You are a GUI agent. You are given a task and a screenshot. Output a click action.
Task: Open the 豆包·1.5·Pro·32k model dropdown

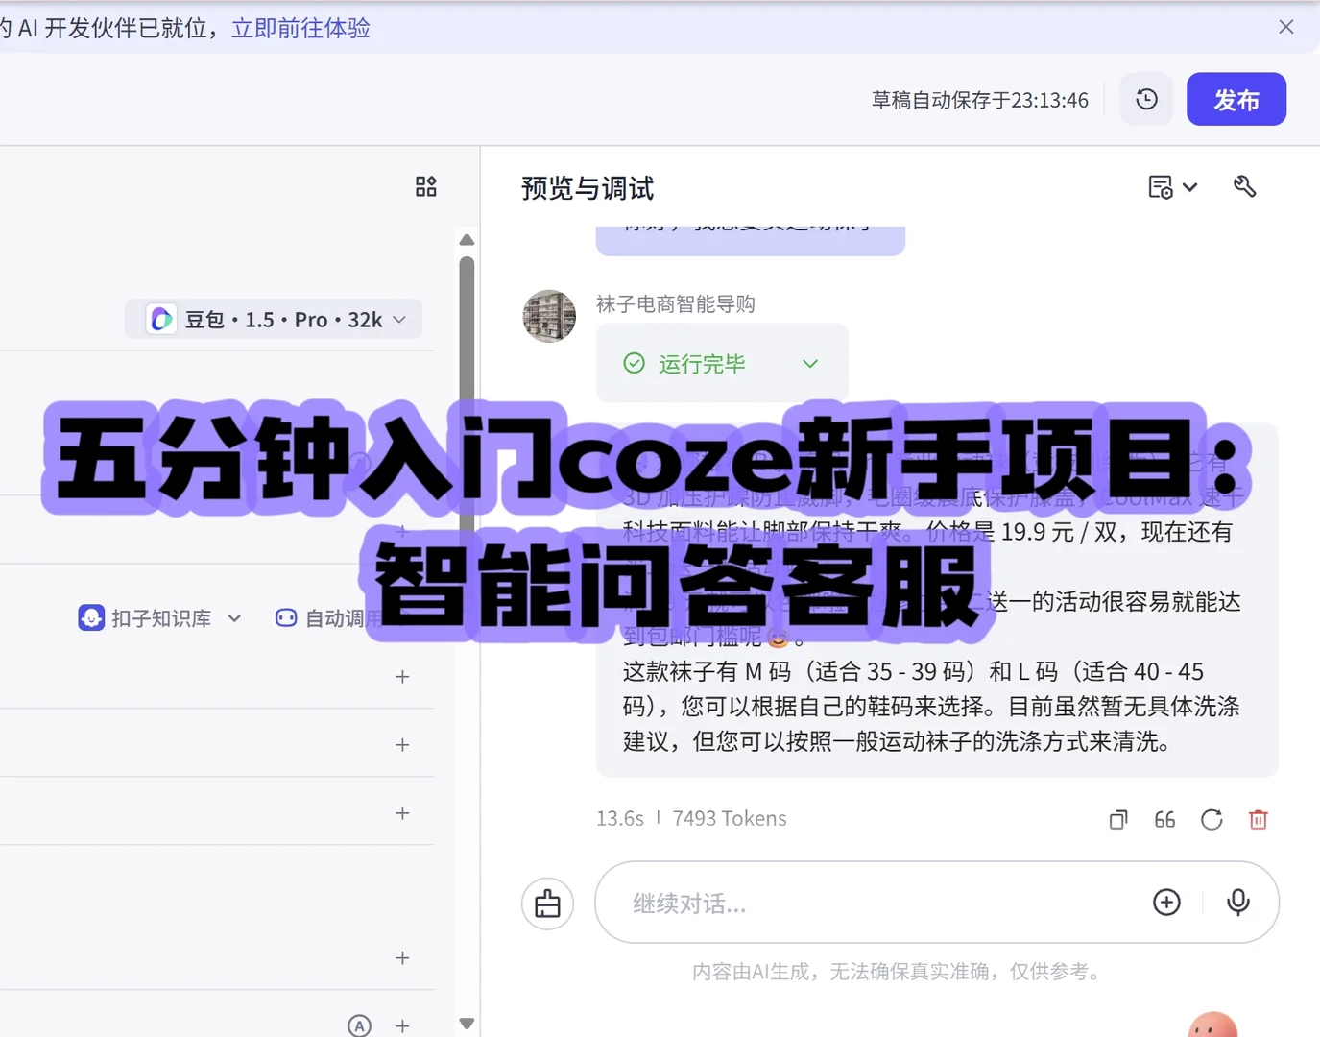[x=275, y=319]
